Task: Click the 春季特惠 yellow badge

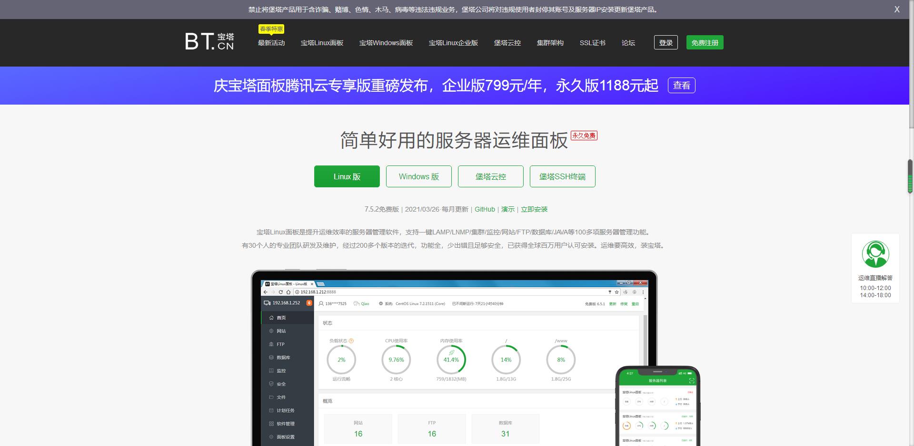Action: pyautogui.click(x=271, y=29)
